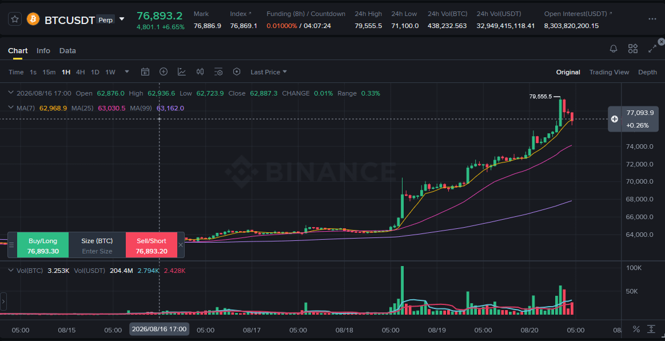Click the auto-fit scale icon beside % icon
The width and height of the screenshot is (665, 341).
tap(651, 329)
